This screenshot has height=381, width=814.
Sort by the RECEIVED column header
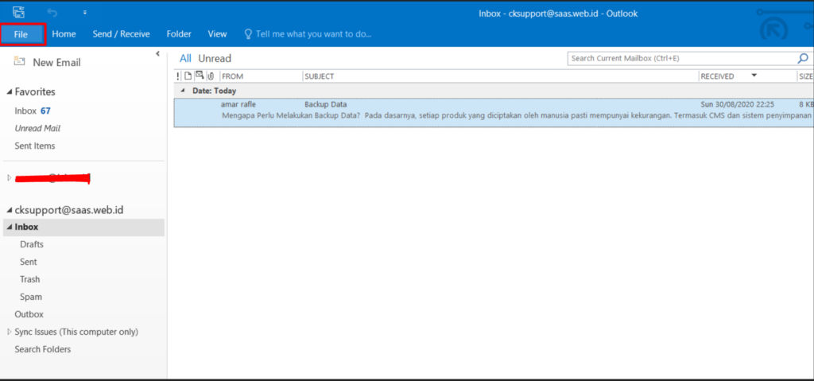[718, 76]
